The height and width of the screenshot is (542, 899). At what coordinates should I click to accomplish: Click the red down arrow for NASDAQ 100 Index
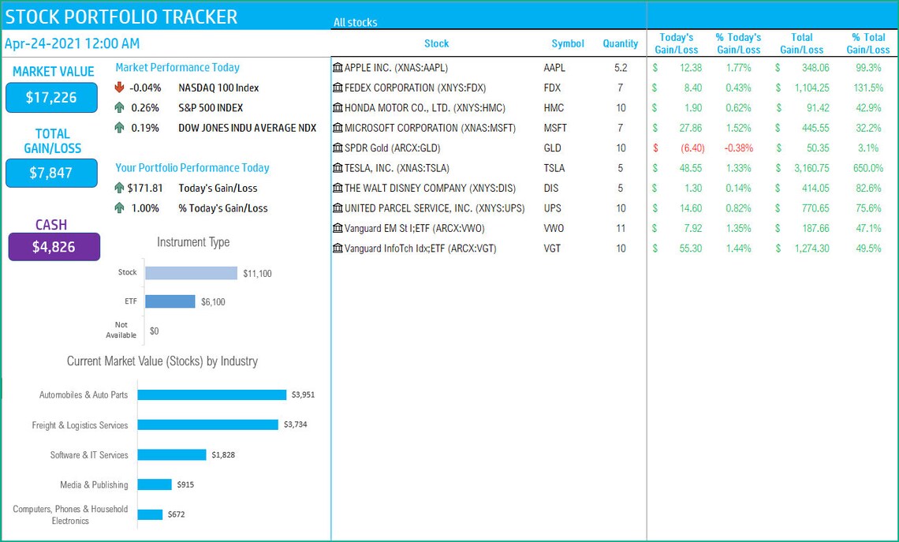click(x=119, y=88)
